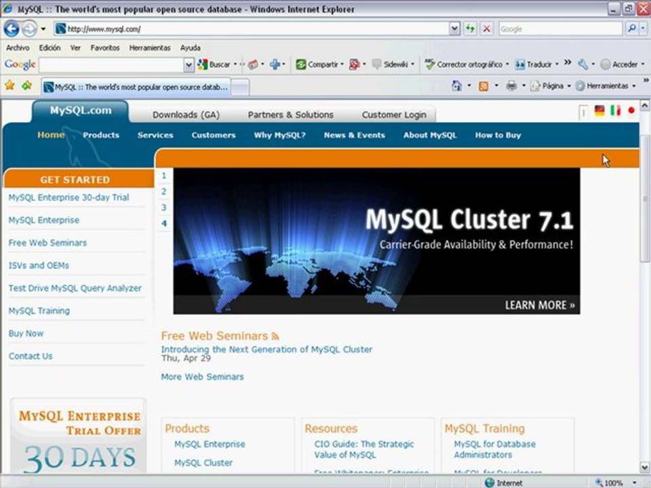
Task: Click the Refresh page icon
Action: point(470,28)
